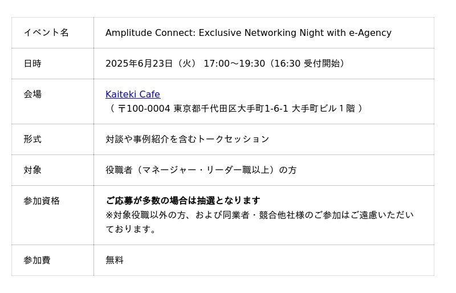The height and width of the screenshot is (293, 456).
Task: Select the 2025年6月23日 date and time text
Action: point(226,63)
